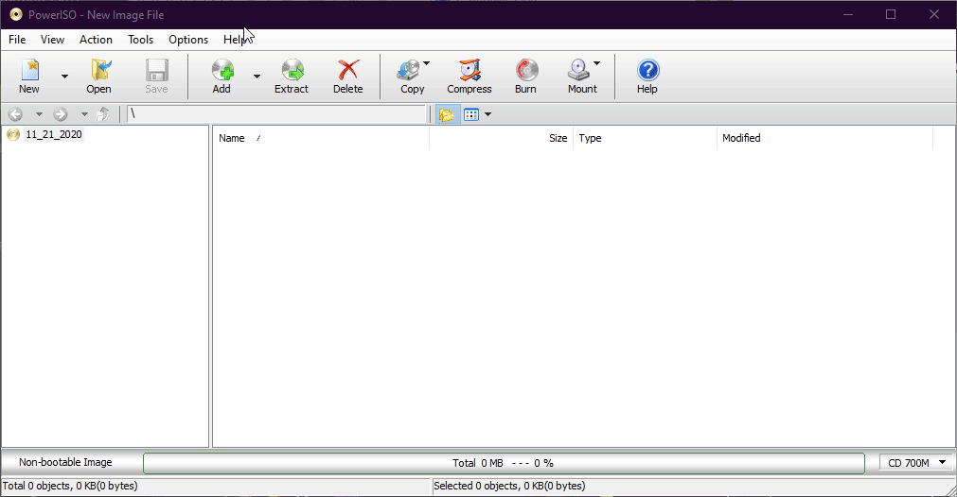Open Help from the toolbar icon

coord(647,76)
